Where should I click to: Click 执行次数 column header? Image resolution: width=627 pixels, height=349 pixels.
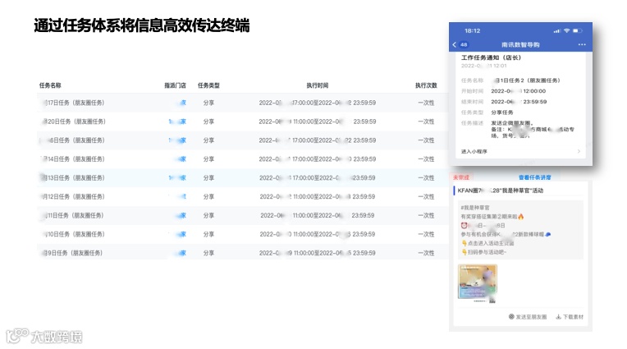click(x=426, y=85)
